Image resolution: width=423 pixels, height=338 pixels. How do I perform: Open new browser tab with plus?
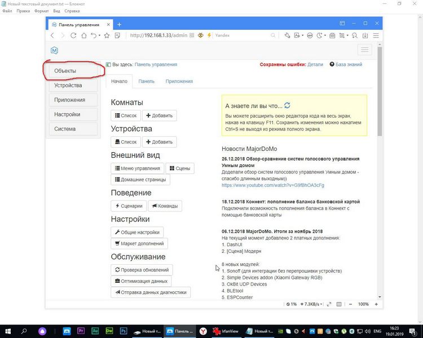pos(119,25)
